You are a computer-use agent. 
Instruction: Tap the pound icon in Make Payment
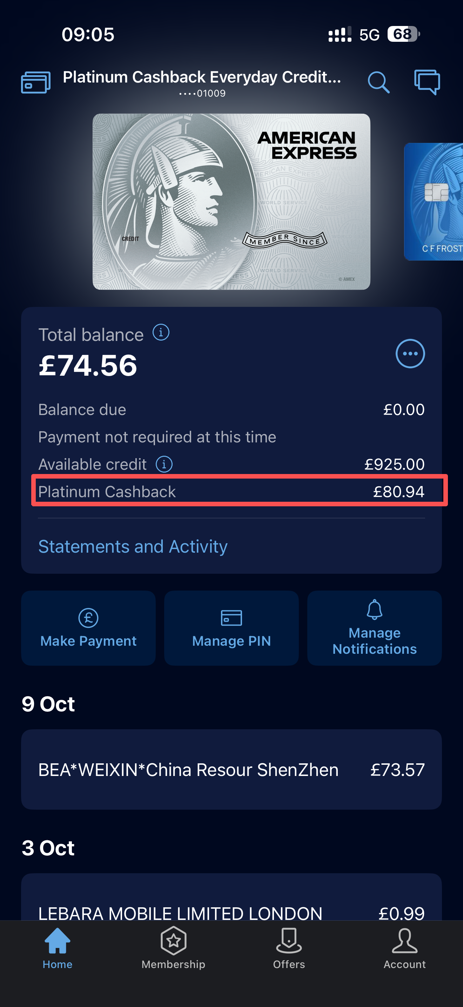(x=88, y=618)
